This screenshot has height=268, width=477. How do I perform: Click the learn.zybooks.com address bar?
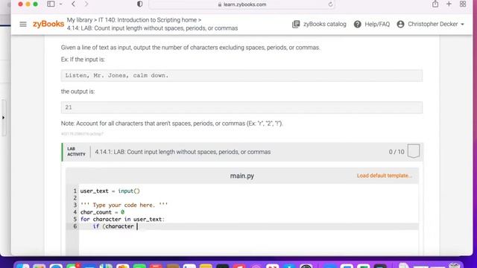[241, 4]
